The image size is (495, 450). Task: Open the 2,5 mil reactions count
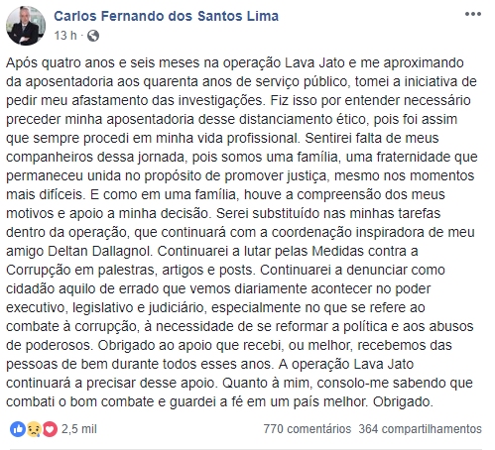coord(79,429)
